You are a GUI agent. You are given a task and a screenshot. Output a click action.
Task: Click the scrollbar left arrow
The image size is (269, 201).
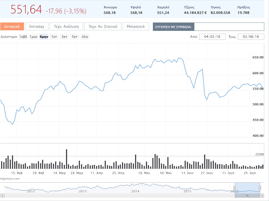tap(2, 195)
